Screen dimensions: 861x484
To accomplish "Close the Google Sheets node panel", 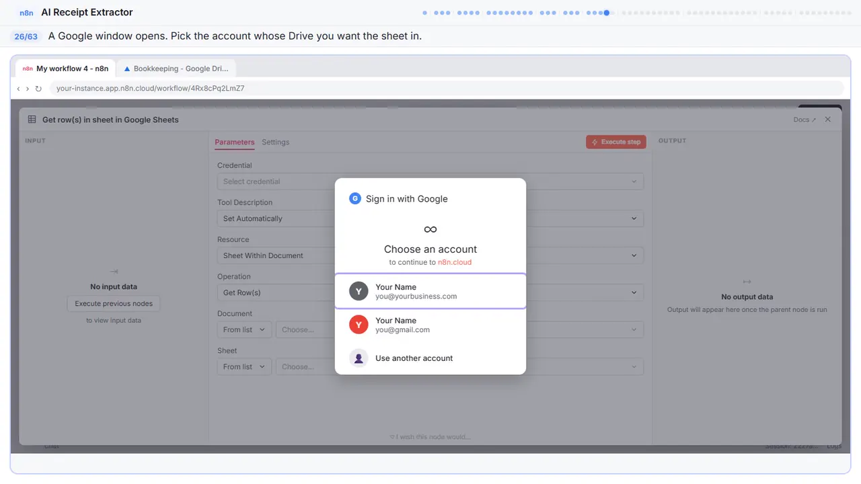I will click(828, 120).
